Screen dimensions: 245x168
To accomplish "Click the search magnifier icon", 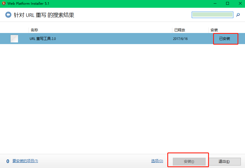I will coord(238,15).
